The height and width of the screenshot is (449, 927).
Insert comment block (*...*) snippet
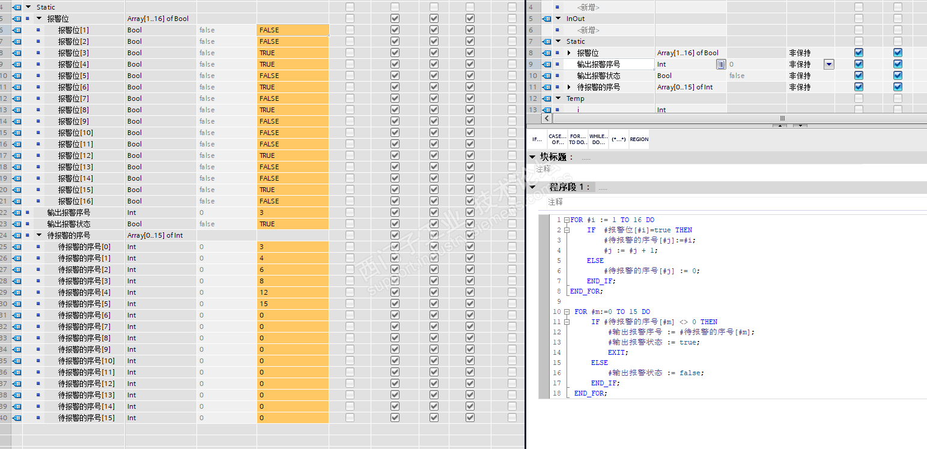619,139
